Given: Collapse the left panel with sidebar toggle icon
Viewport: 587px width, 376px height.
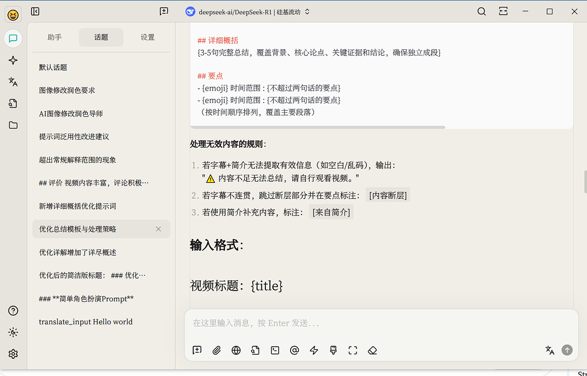Looking at the screenshot, I should 35,11.
